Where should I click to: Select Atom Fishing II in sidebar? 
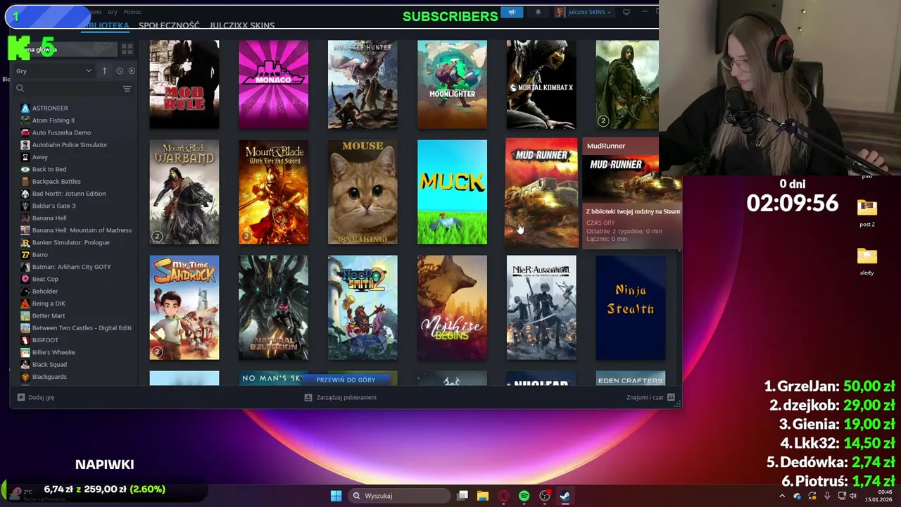point(53,120)
